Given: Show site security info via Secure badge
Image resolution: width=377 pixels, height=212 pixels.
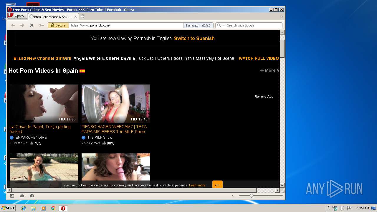Looking at the screenshot, I should click(x=58, y=25).
